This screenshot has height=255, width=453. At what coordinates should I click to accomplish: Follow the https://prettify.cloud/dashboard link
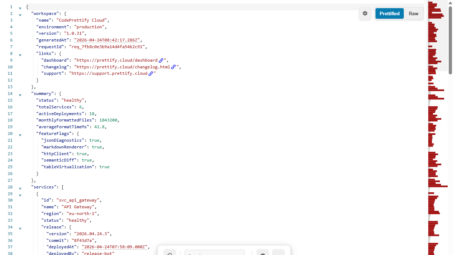[117, 60]
